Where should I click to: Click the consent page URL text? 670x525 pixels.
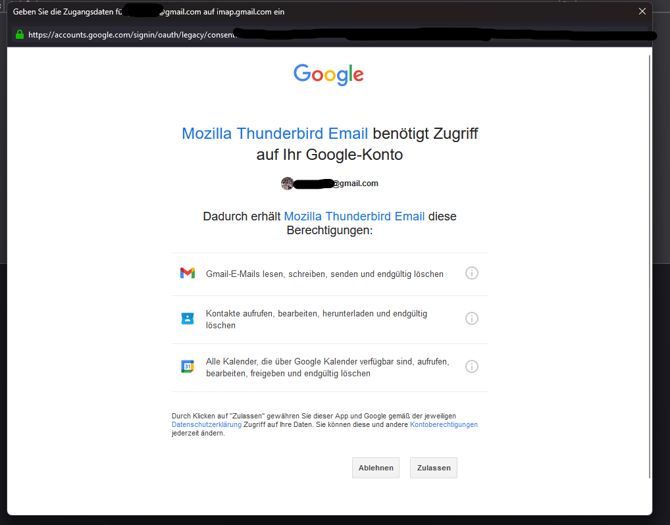click(x=132, y=35)
